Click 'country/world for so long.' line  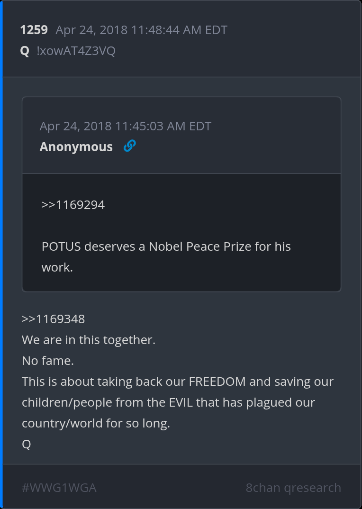pyautogui.click(x=96, y=423)
